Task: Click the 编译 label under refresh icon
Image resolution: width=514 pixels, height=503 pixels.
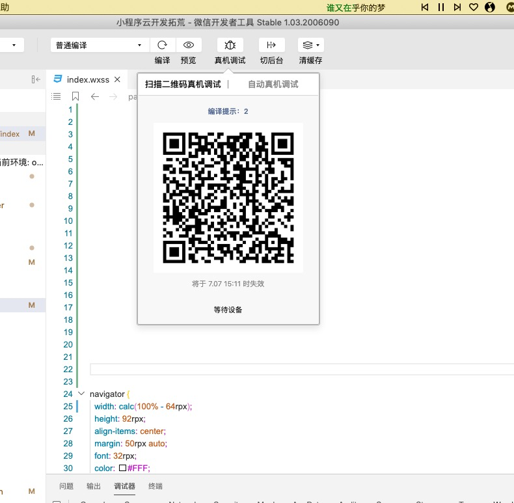Action: point(163,61)
